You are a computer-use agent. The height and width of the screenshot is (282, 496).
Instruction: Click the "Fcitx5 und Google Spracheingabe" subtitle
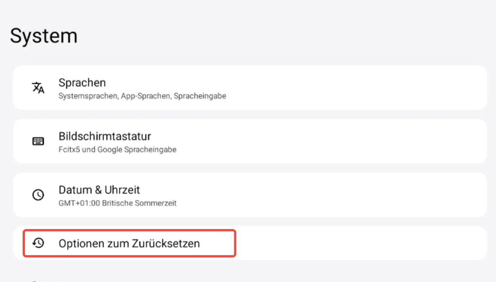tap(117, 150)
